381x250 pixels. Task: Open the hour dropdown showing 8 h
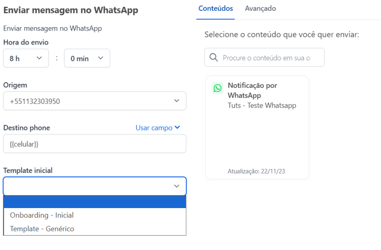click(x=26, y=58)
